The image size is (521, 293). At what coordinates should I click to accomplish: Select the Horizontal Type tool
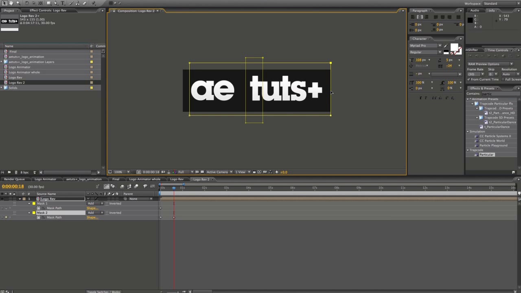(x=62, y=3)
